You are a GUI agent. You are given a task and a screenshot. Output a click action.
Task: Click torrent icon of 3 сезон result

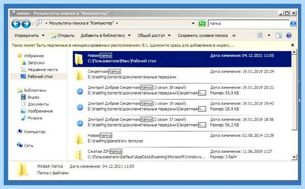coord(80,91)
